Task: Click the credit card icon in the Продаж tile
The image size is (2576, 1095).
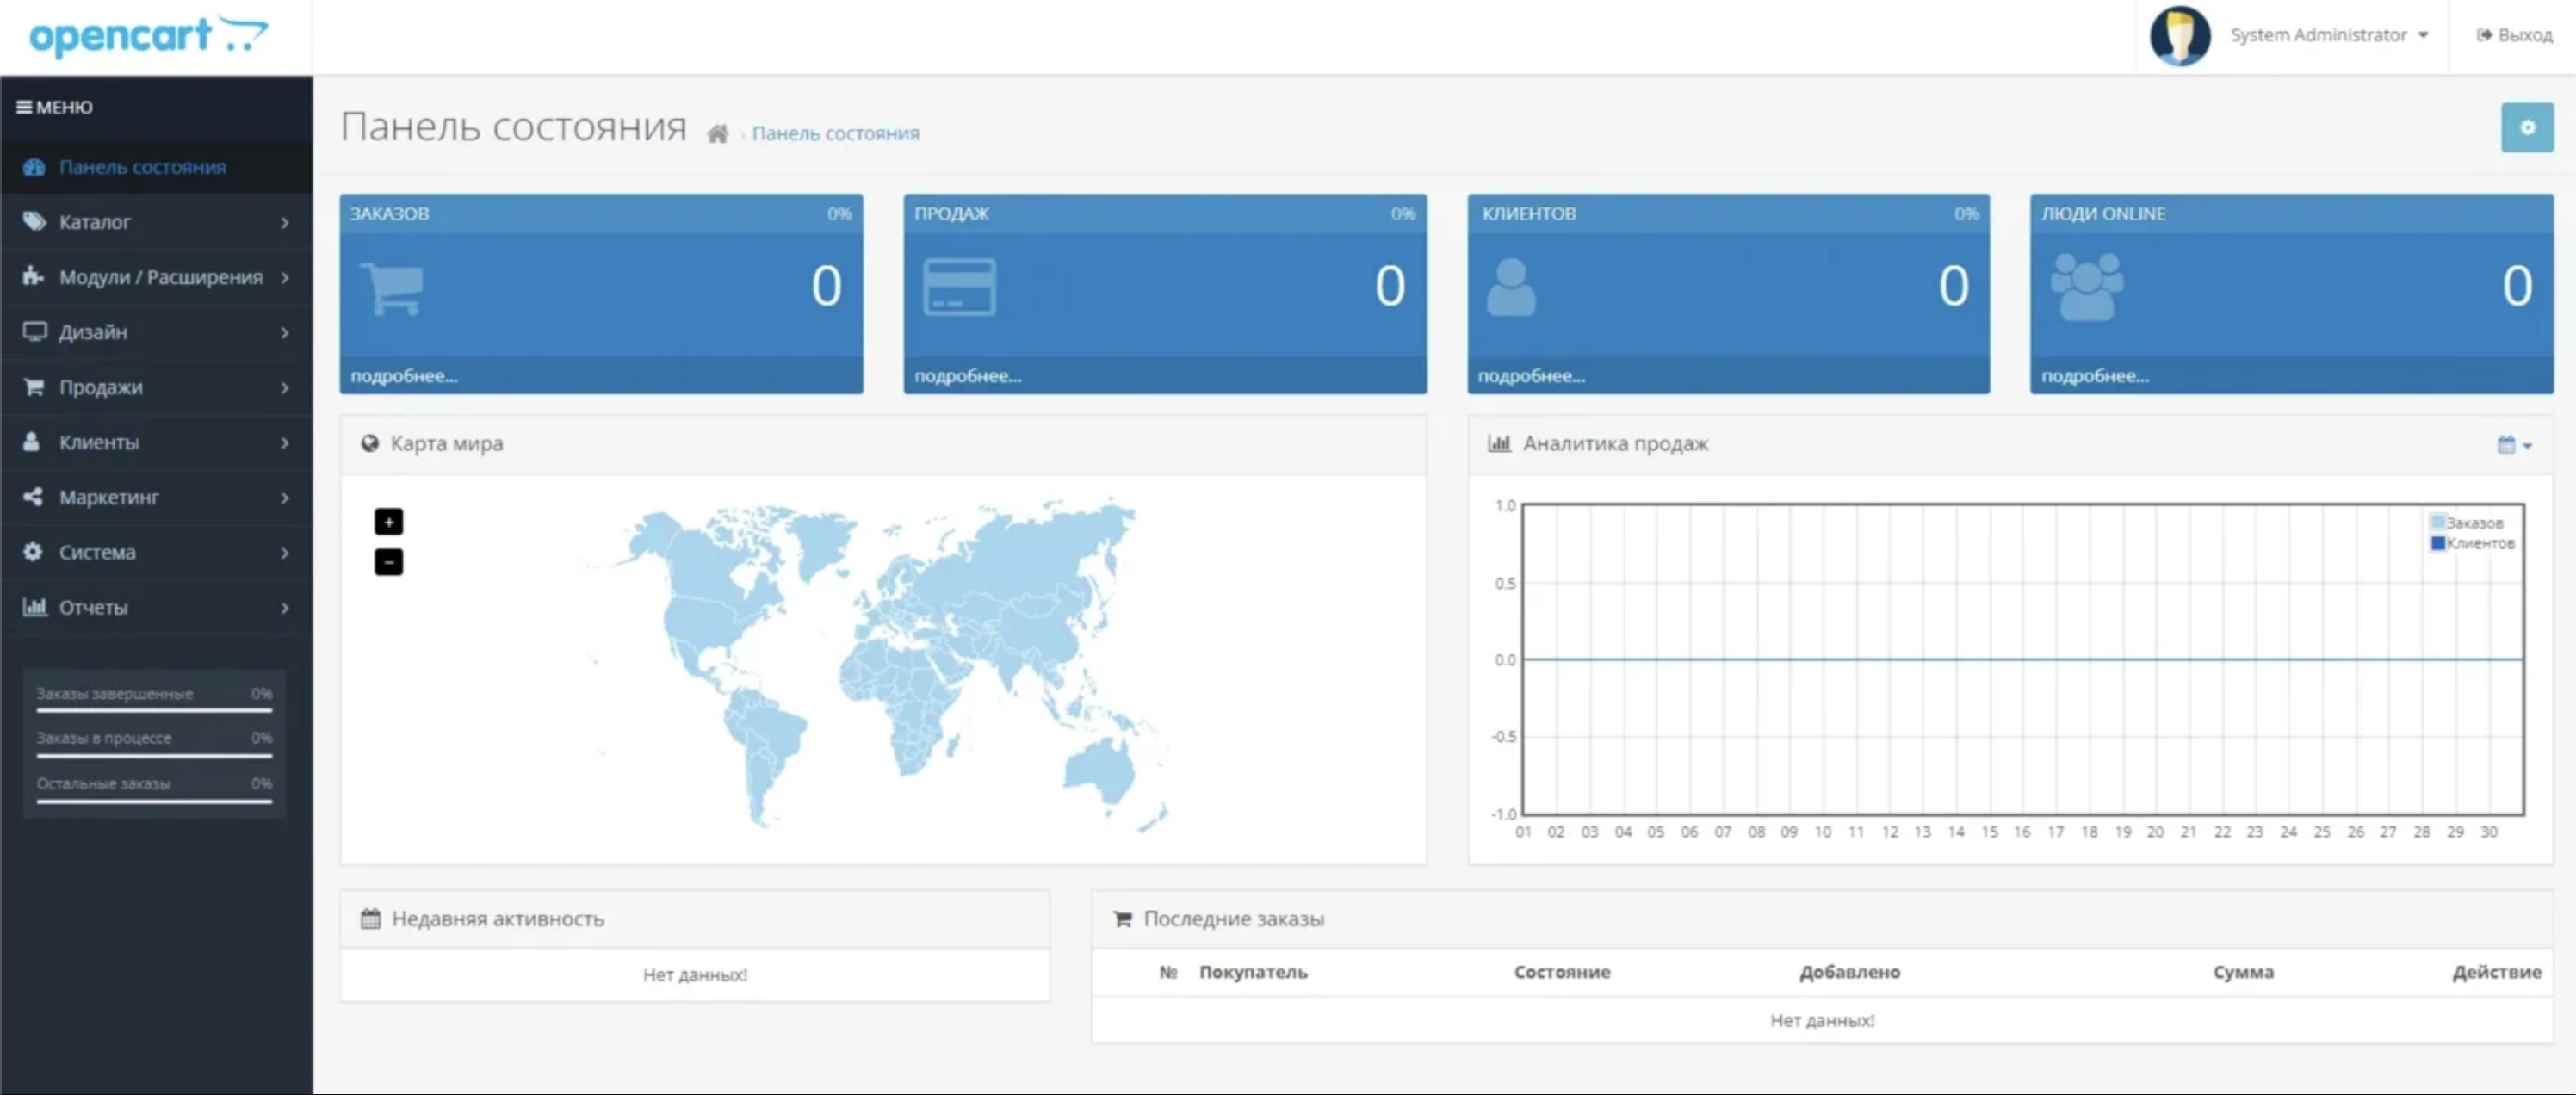Action: 958,288
